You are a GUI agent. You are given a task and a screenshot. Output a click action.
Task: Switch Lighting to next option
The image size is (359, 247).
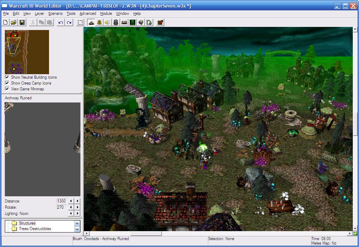[78, 214]
